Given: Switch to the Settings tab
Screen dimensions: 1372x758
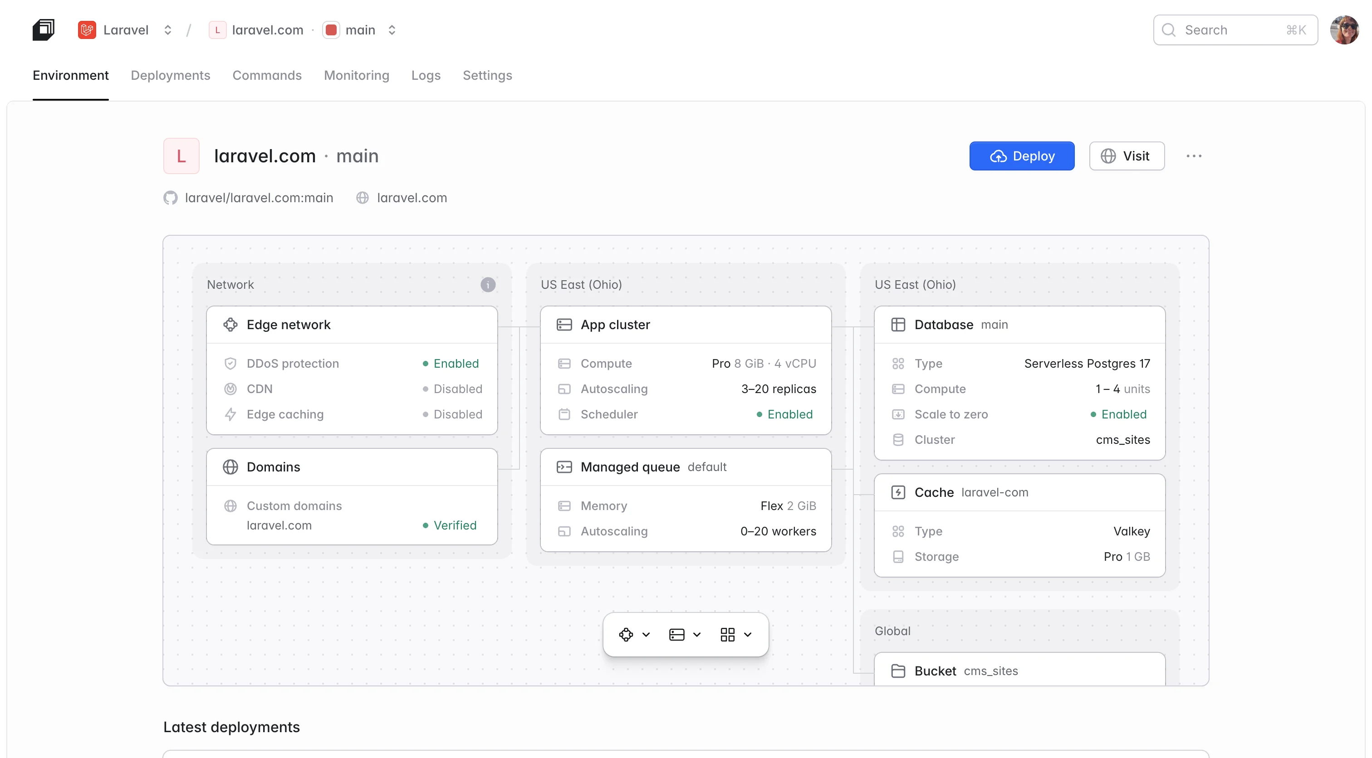Looking at the screenshot, I should click(487, 75).
